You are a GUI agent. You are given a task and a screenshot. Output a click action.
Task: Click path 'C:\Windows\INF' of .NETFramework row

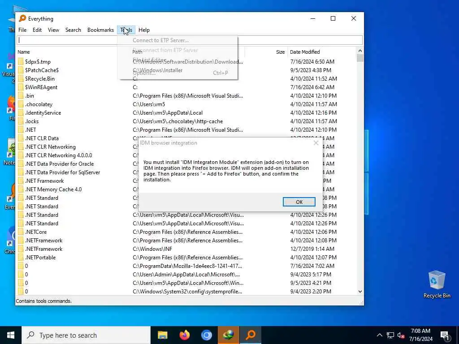tap(152, 249)
